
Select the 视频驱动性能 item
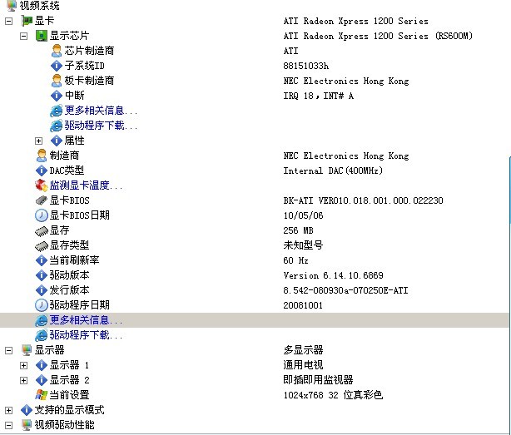pos(65,425)
